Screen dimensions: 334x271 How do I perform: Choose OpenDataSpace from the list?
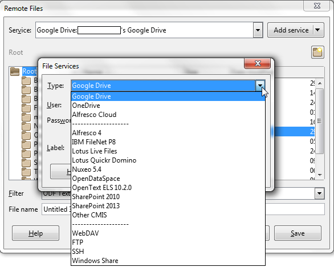pos(168,179)
